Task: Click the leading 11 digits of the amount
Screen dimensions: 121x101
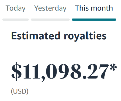Action: click(31, 71)
